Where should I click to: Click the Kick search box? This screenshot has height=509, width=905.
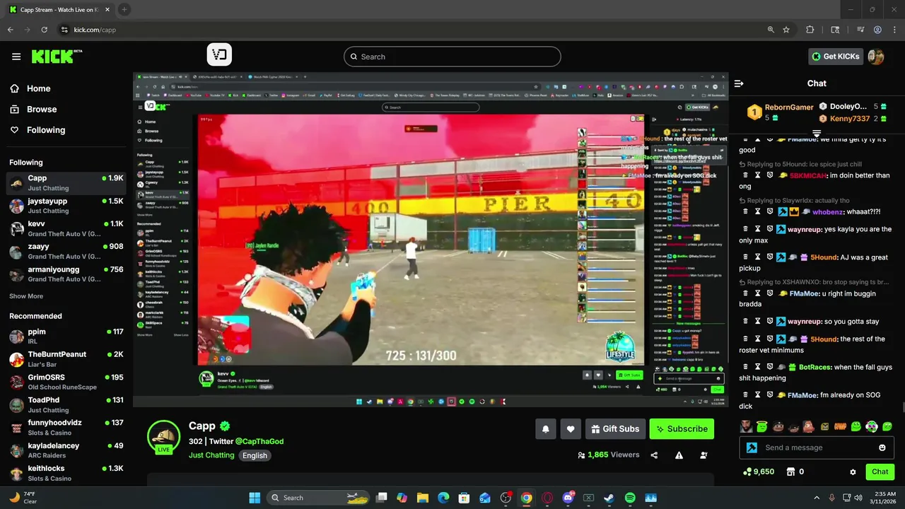pyautogui.click(x=452, y=57)
